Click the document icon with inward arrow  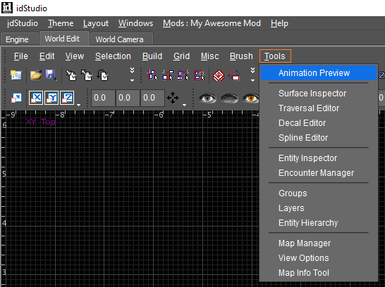coord(71,75)
